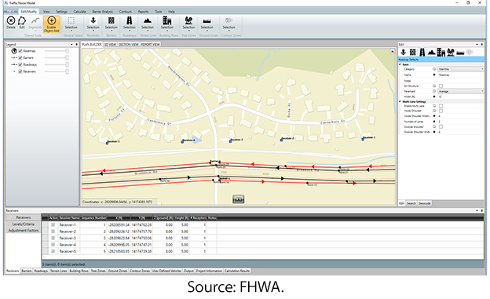This screenshot has height=299, width=490.
Task: Open the Geocode tab button
Action: pos(424,203)
